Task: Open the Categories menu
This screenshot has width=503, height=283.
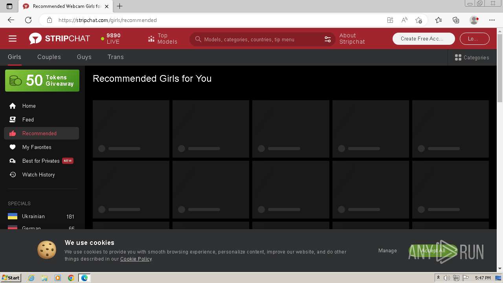Action: coord(472,57)
